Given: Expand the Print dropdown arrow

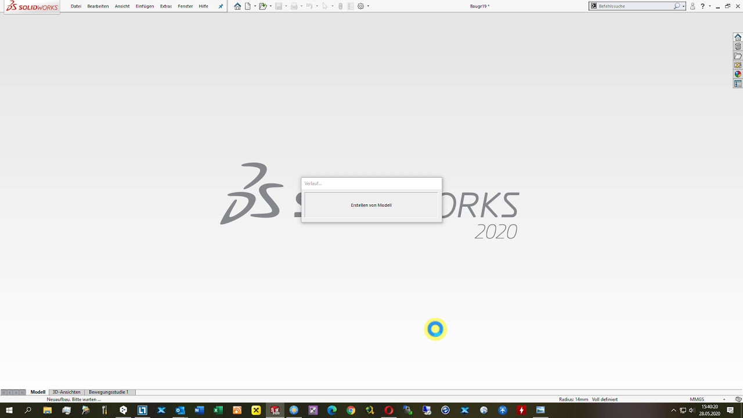Looking at the screenshot, I should coord(302,6).
